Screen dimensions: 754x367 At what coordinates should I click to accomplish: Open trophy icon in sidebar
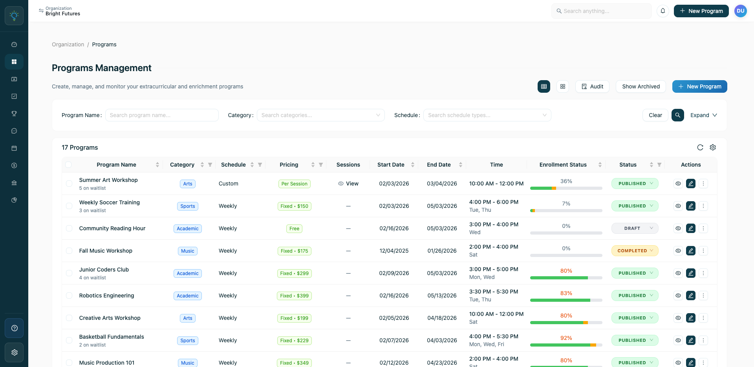click(x=14, y=114)
